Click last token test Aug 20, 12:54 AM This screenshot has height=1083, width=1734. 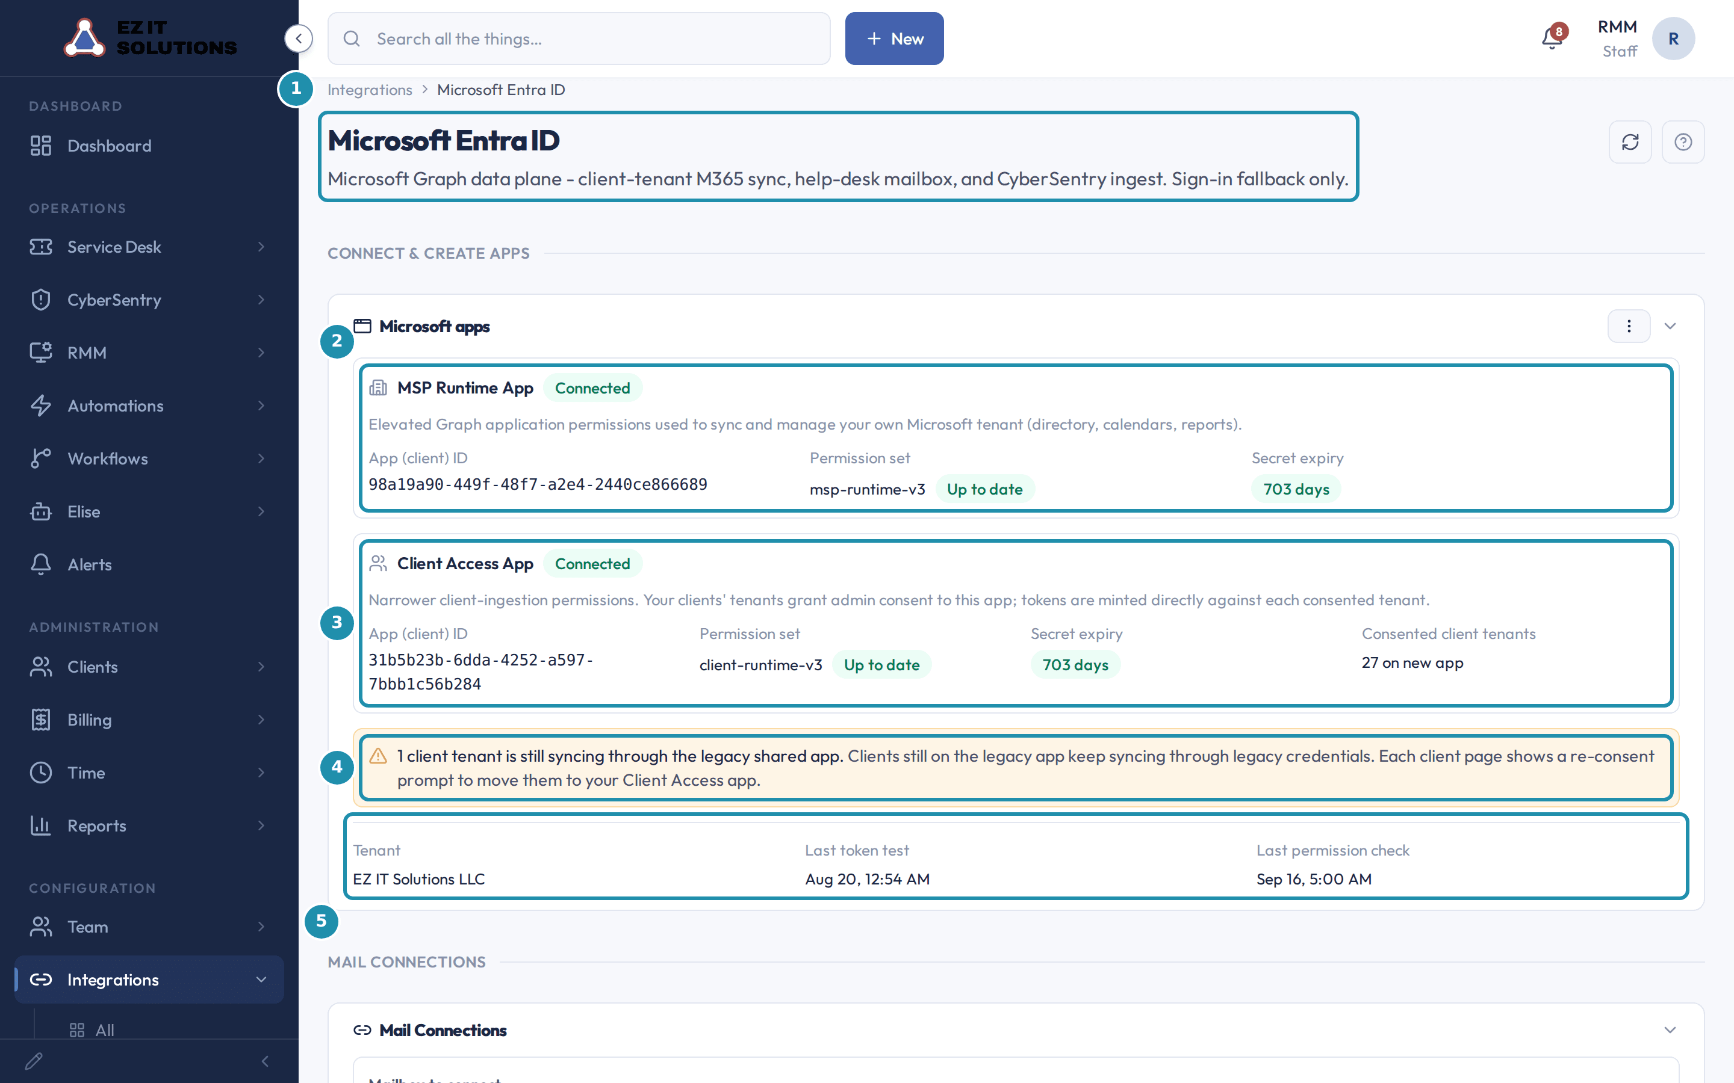point(867,879)
